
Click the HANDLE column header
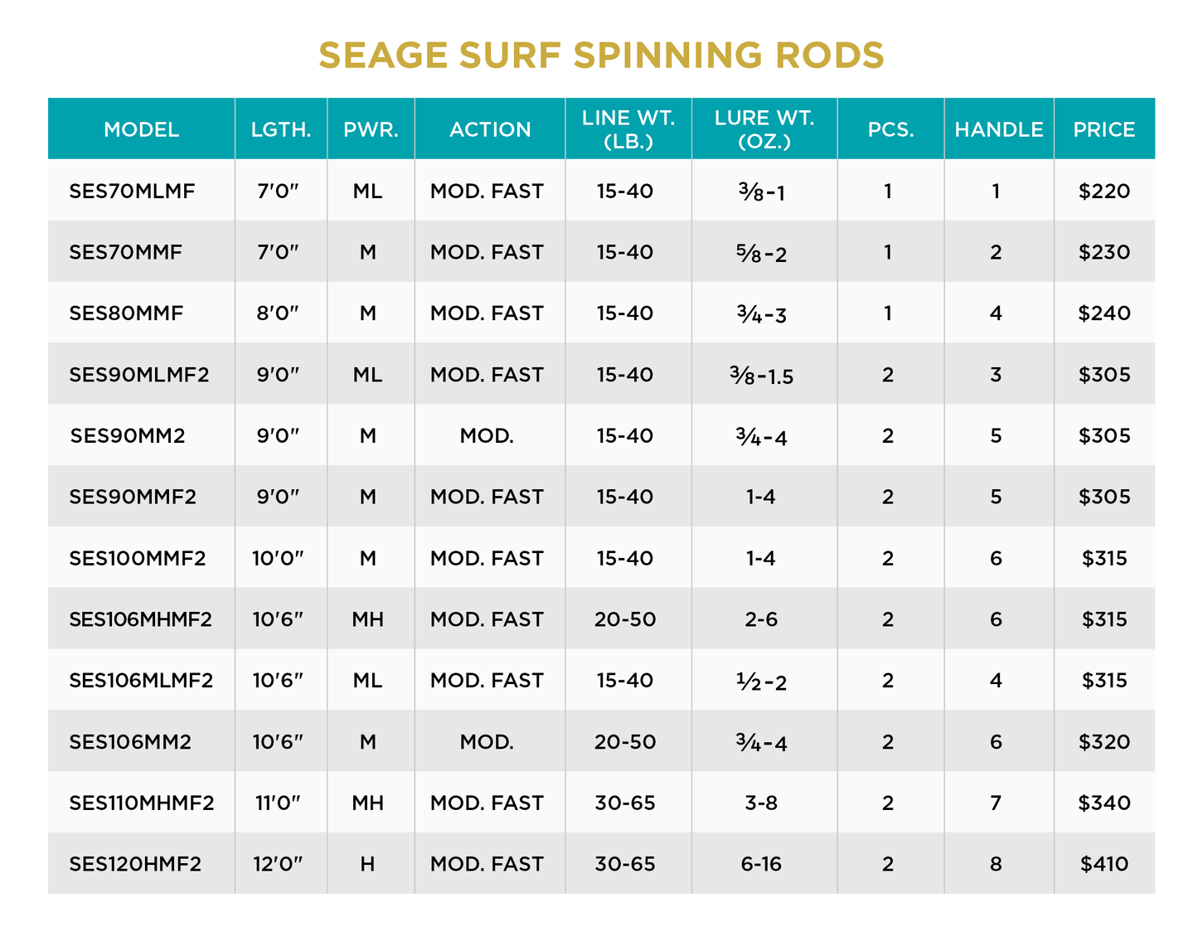pyautogui.click(x=998, y=129)
